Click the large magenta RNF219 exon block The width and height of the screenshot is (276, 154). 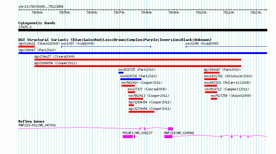tap(168, 137)
